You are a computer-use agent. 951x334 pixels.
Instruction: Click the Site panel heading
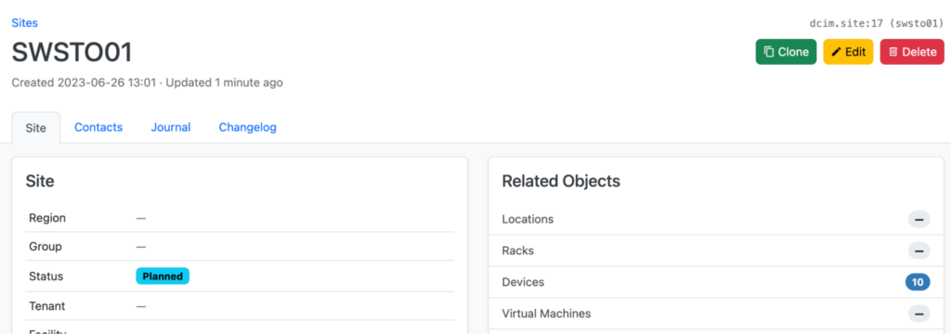[40, 181]
